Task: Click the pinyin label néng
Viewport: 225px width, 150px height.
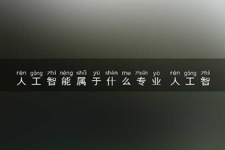Action: tap(66, 73)
